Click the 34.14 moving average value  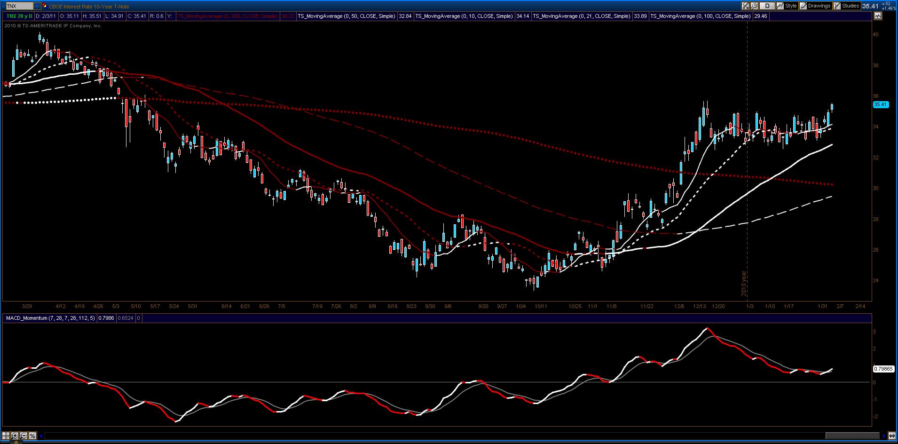(522, 16)
